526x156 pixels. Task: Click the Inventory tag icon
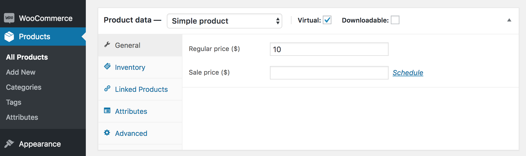pos(107,66)
